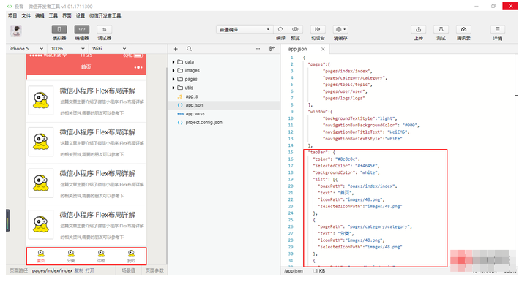Click the 复制 copy page path link
Viewport: 522px width, 282px height.
[79, 270]
